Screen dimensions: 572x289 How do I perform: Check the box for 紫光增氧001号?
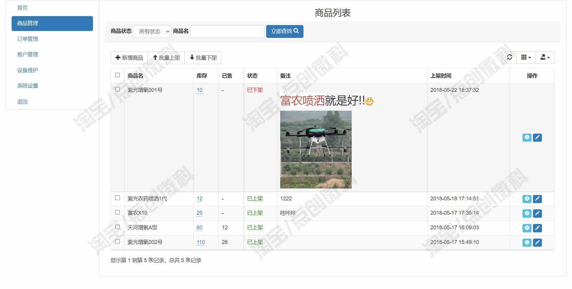pos(117,89)
